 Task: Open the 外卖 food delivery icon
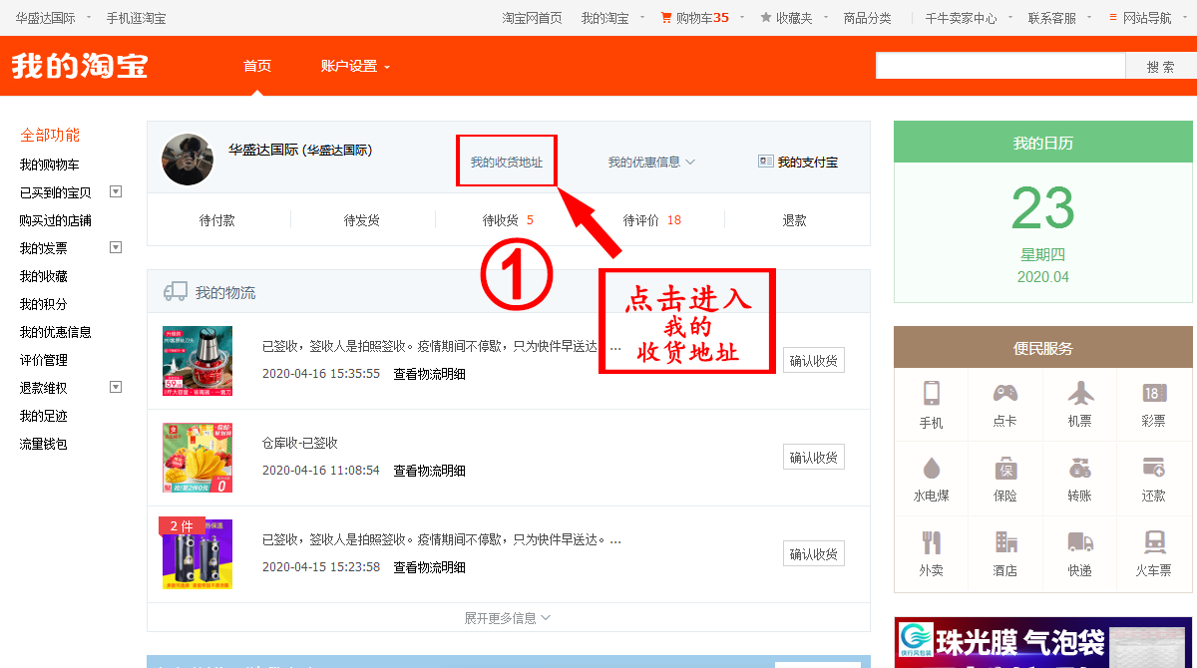click(931, 542)
